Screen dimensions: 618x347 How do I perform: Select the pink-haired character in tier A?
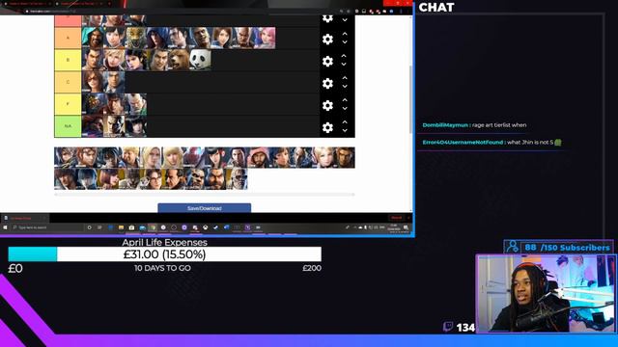click(x=265, y=38)
